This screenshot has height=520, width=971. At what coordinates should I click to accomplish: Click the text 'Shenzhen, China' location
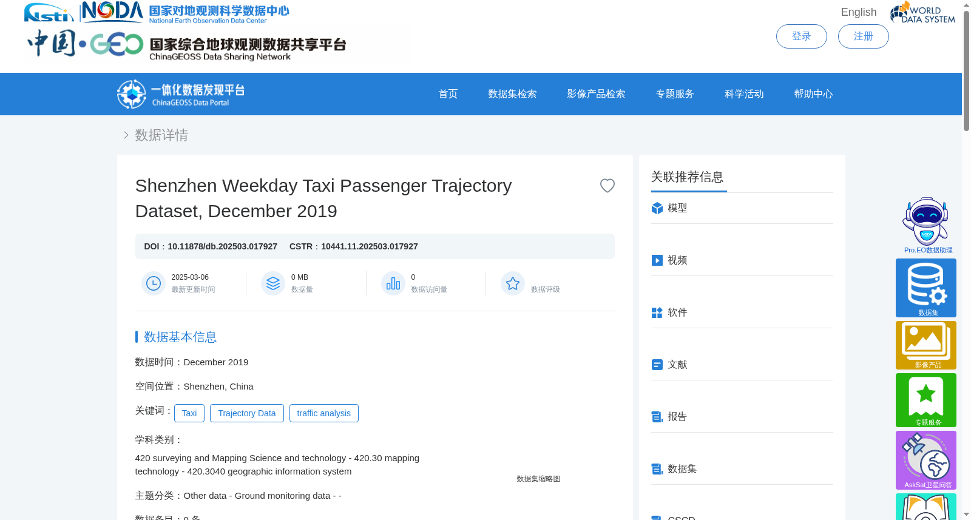[218, 387]
